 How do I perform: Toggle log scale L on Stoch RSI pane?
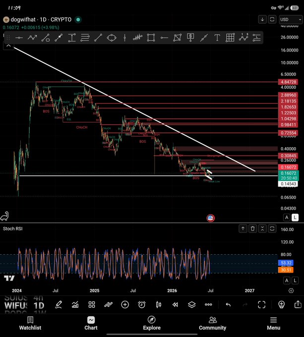(295, 281)
